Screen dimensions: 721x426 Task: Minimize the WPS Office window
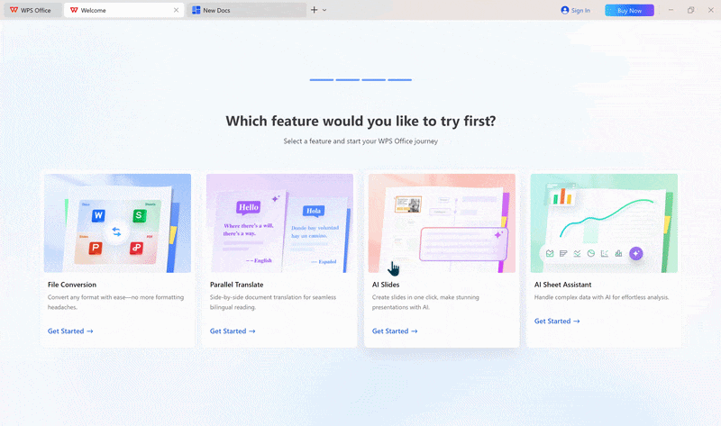point(671,10)
